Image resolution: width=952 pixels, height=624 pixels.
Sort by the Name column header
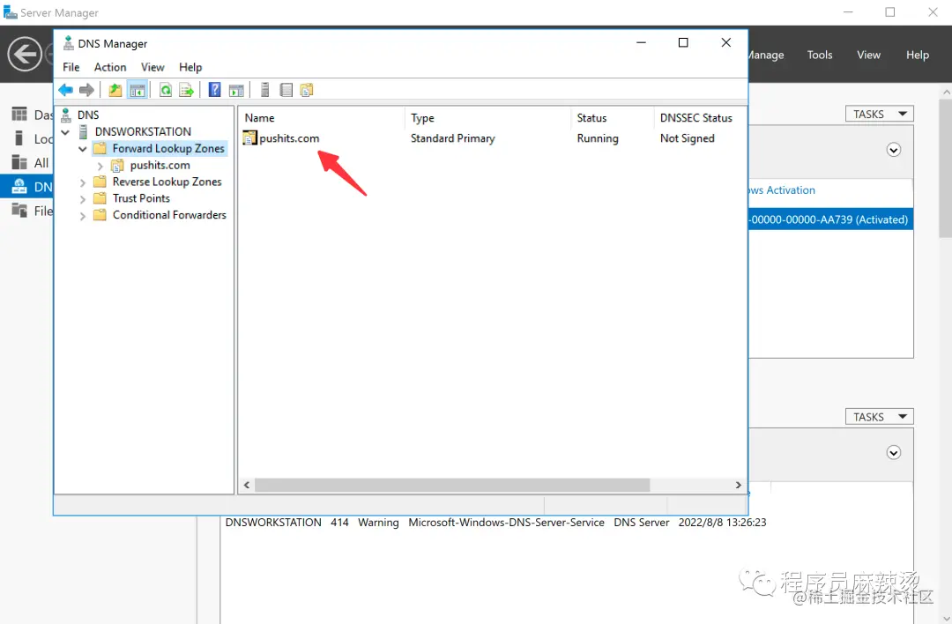click(322, 118)
